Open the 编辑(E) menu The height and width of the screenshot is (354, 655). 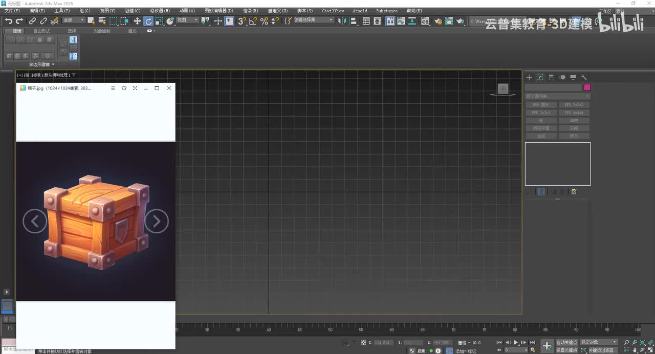click(37, 11)
